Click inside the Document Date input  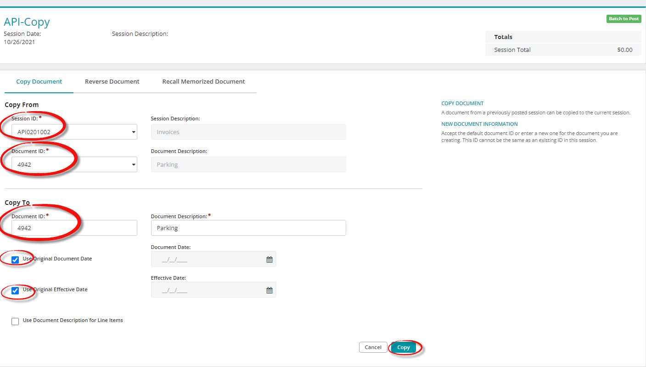pos(207,260)
